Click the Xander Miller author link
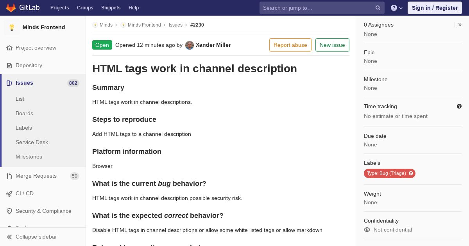This screenshot has width=469, height=246. click(213, 45)
